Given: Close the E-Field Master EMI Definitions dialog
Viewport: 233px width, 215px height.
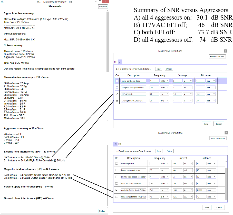Looking at the screenshot, I should point(226,51).
